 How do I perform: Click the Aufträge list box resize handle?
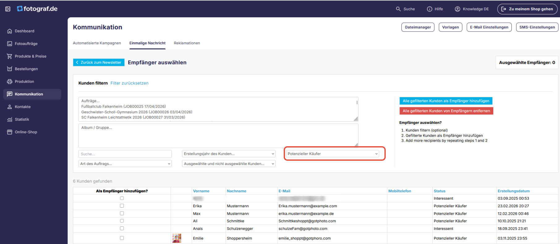(x=356, y=119)
